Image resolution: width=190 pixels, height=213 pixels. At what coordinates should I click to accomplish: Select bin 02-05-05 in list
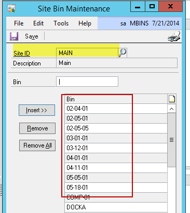tap(116, 128)
